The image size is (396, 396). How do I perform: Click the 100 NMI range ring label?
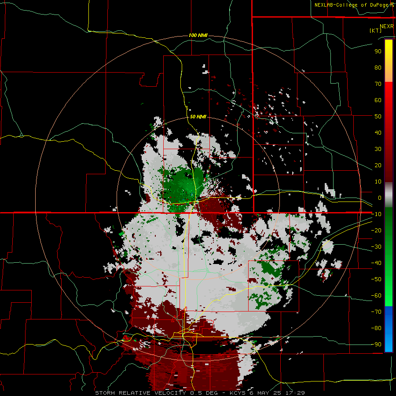click(x=198, y=35)
